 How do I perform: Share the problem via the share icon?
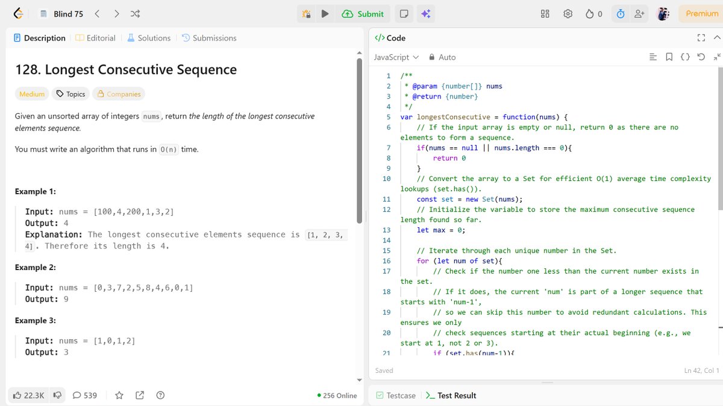coord(140,395)
